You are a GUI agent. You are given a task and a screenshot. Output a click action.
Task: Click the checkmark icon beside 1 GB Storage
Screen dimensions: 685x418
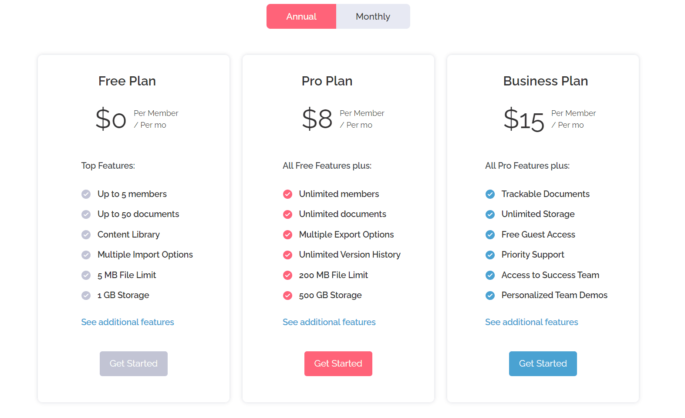(x=86, y=296)
